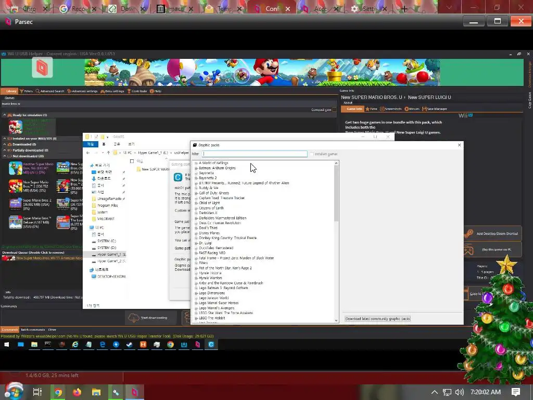Open Advanced settings
Viewport: 533px width, 400px height.
pos(83,91)
